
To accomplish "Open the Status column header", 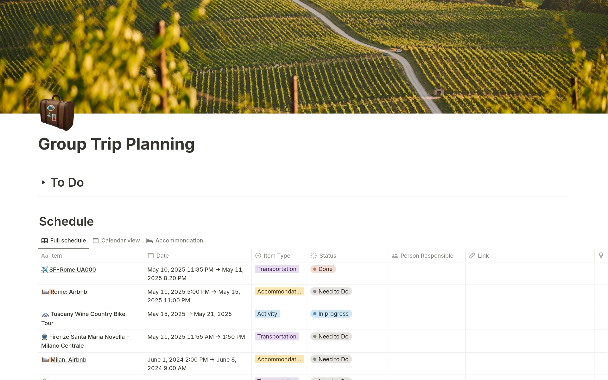I will click(x=327, y=256).
